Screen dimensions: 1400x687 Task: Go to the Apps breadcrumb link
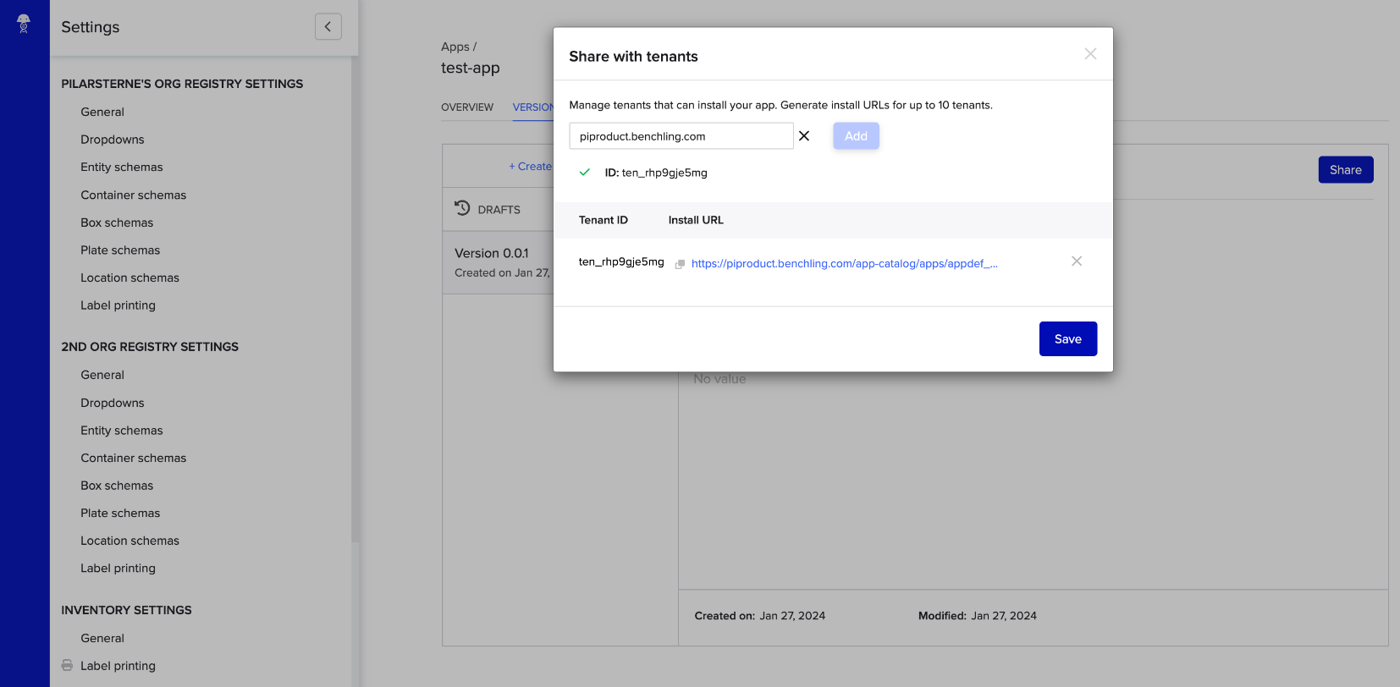coord(455,47)
